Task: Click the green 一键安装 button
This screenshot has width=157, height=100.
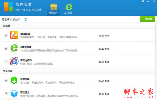Action: click(x=148, y=19)
